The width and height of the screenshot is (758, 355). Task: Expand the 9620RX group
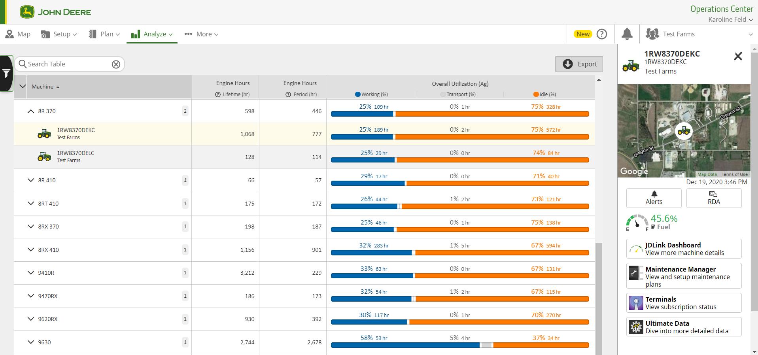[30, 319]
